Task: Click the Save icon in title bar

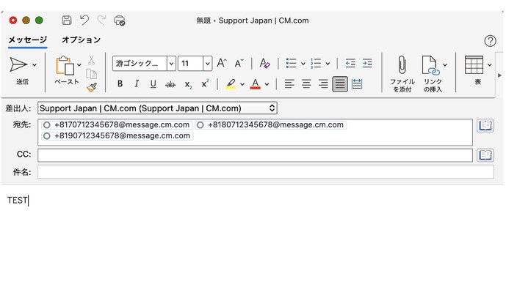Action: coord(67,20)
